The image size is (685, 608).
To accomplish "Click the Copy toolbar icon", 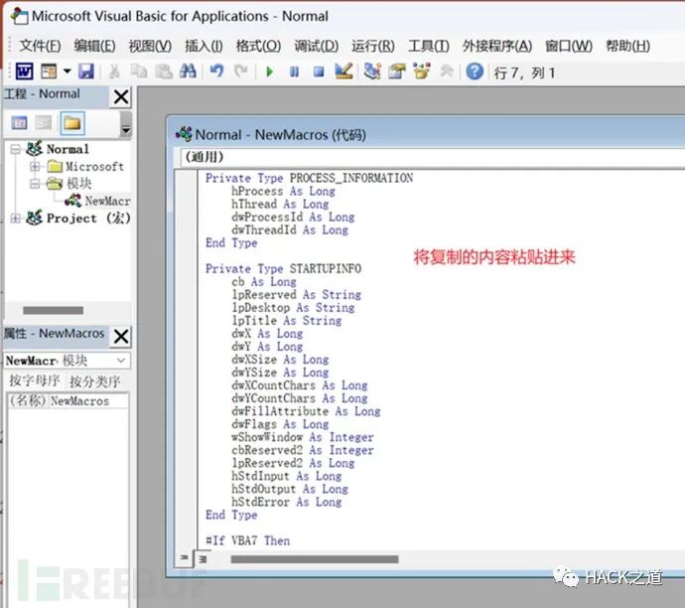I will pyautogui.click(x=139, y=72).
